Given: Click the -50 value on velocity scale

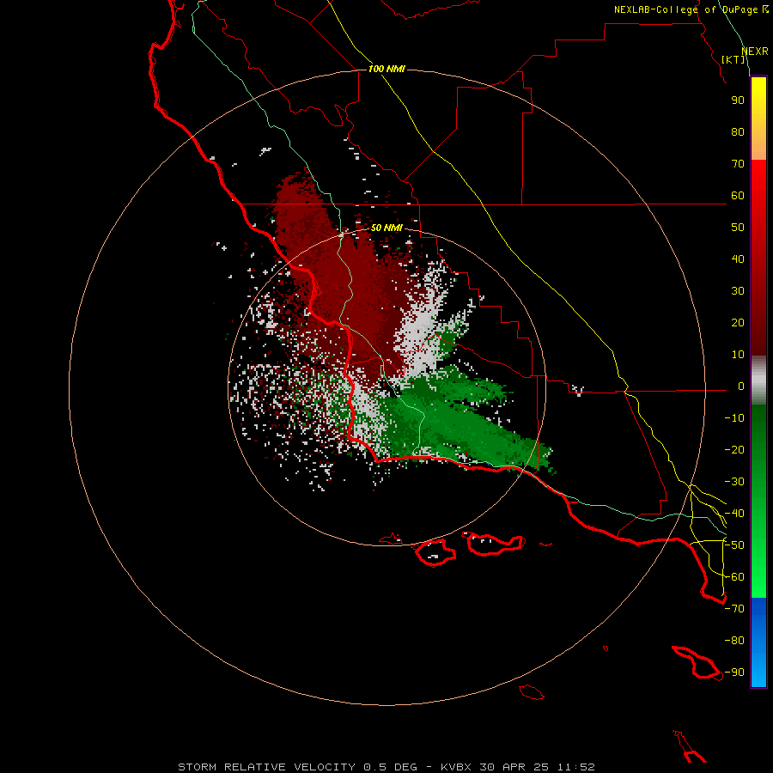Looking at the screenshot, I should click(x=734, y=545).
